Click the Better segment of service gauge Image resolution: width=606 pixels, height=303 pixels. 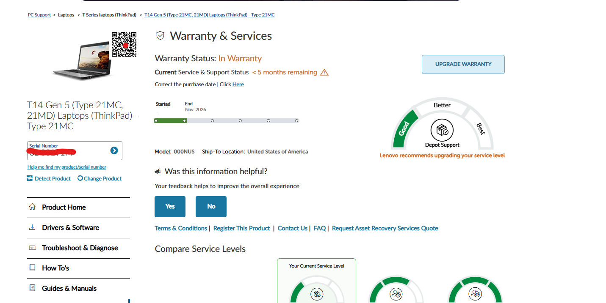coord(442,105)
